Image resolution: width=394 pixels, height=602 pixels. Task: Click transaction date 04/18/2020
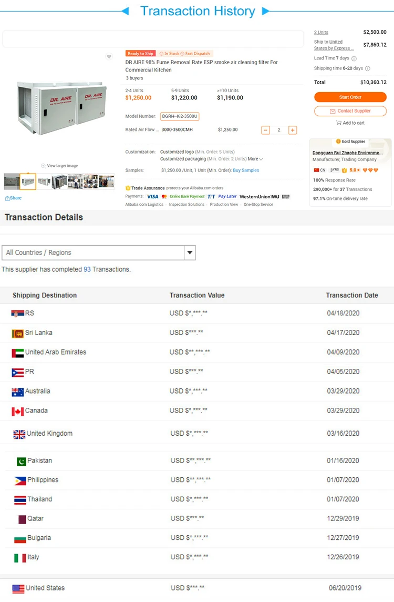tap(343, 313)
